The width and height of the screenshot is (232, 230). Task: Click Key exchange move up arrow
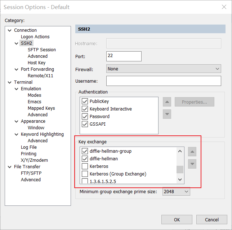coord(192,152)
